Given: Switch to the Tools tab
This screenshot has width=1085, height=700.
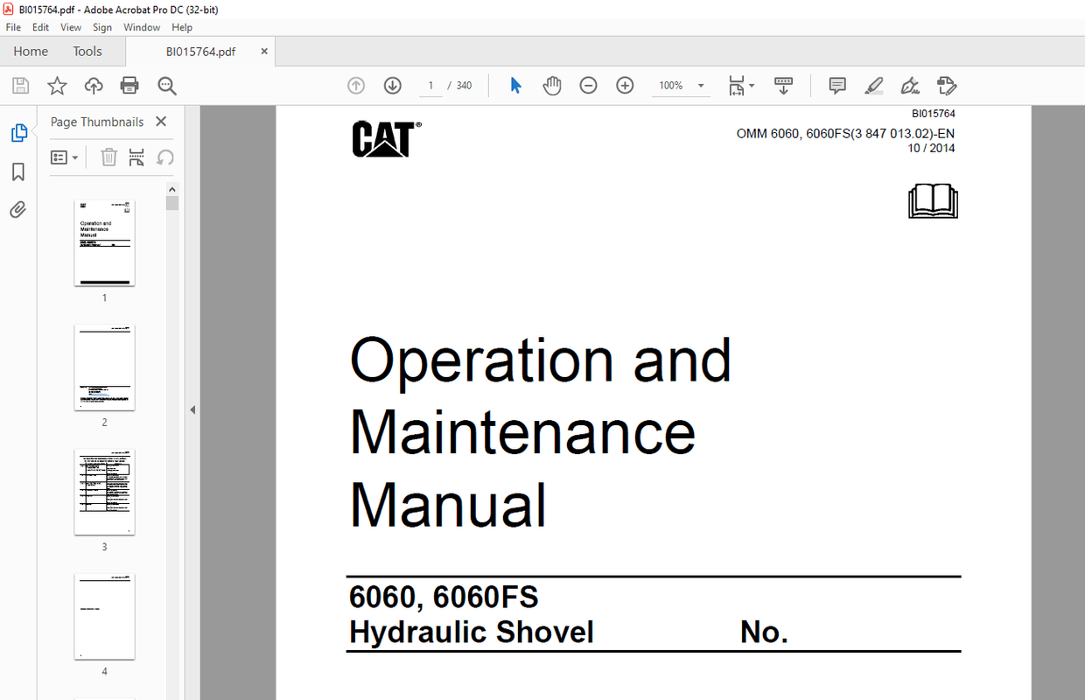Looking at the screenshot, I should pos(87,51).
